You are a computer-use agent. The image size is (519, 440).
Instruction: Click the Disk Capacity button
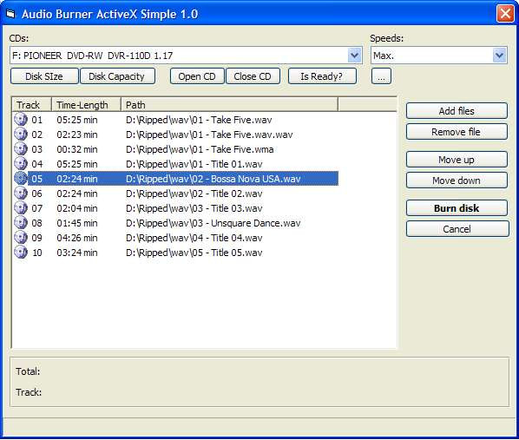coord(117,76)
